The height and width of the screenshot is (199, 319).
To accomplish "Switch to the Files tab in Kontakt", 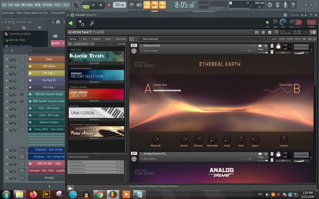I will coord(84,39).
